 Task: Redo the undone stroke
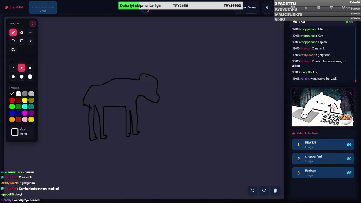[x=264, y=190]
